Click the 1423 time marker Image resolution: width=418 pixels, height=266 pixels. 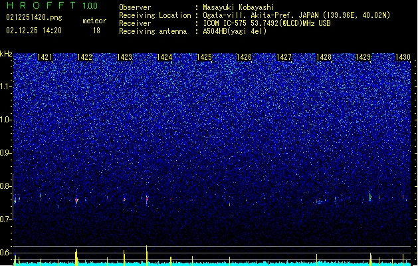tap(124, 57)
